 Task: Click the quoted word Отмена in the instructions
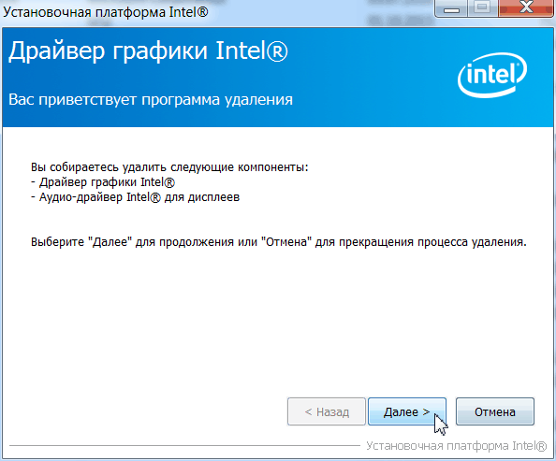point(286,242)
